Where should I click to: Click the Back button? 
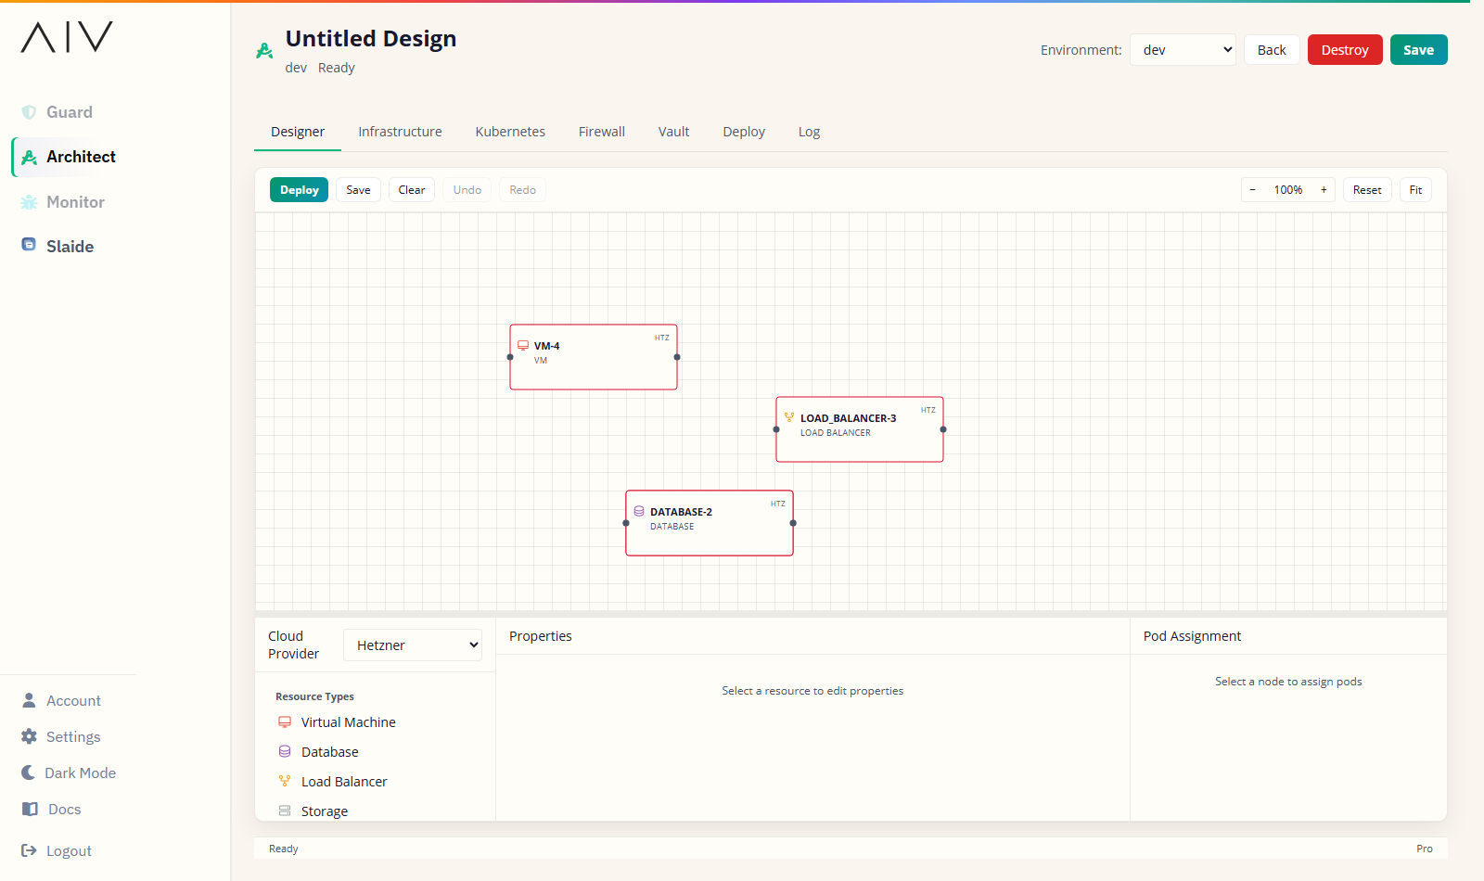(1272, 50)
